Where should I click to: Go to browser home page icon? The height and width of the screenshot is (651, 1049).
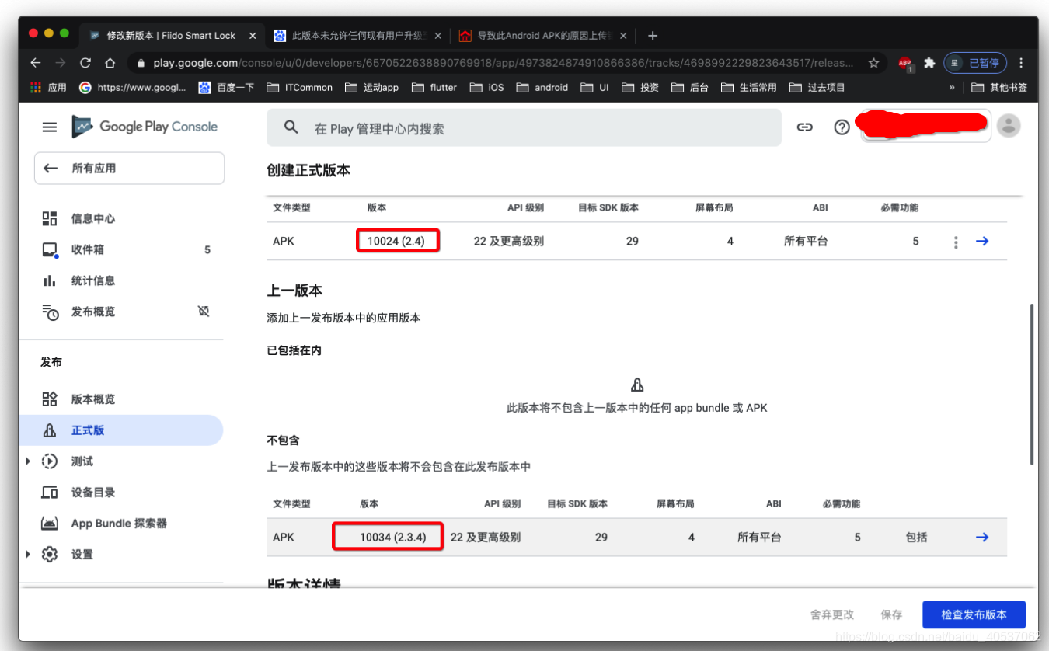pos(110,63)
